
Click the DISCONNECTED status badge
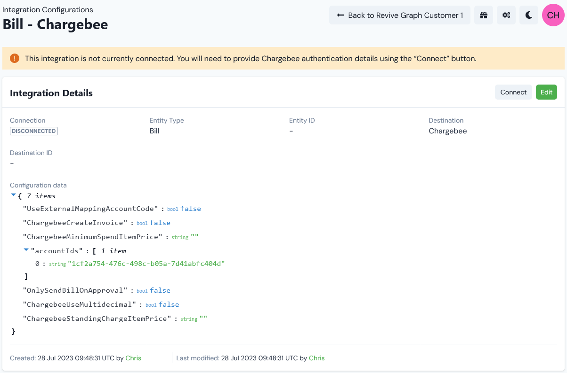point(33,131)
